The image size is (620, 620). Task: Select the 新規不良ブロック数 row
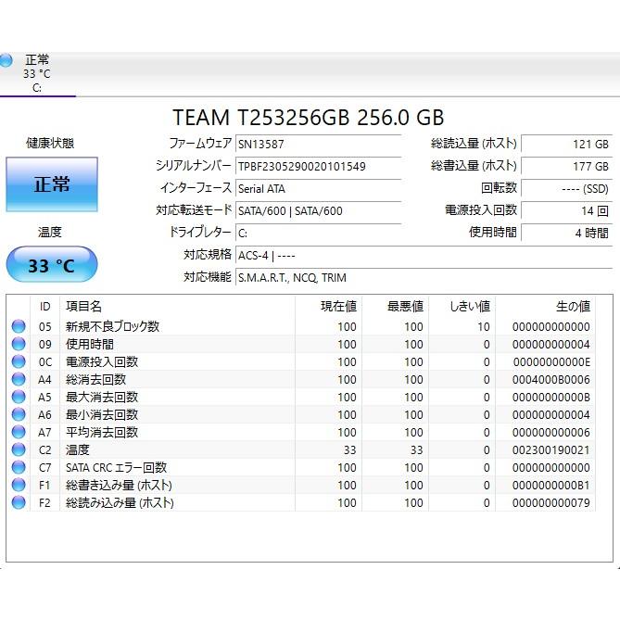(x=302, y=326)
